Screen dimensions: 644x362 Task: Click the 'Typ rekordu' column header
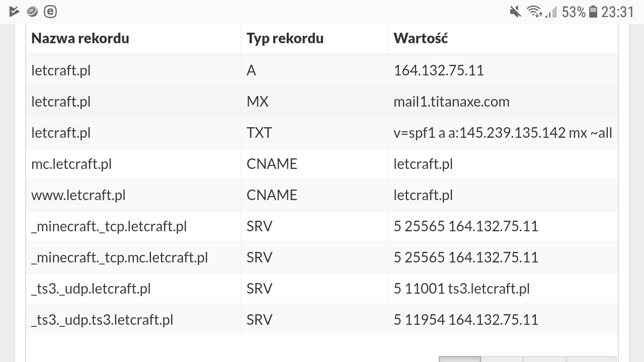click(285, 38)
